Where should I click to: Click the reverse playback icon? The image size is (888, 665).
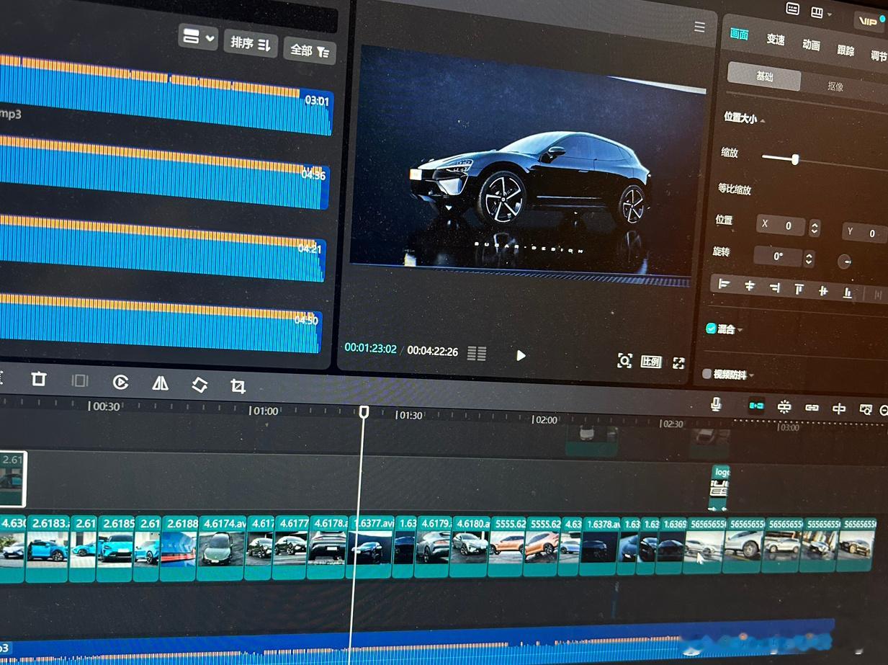point(120,383)
